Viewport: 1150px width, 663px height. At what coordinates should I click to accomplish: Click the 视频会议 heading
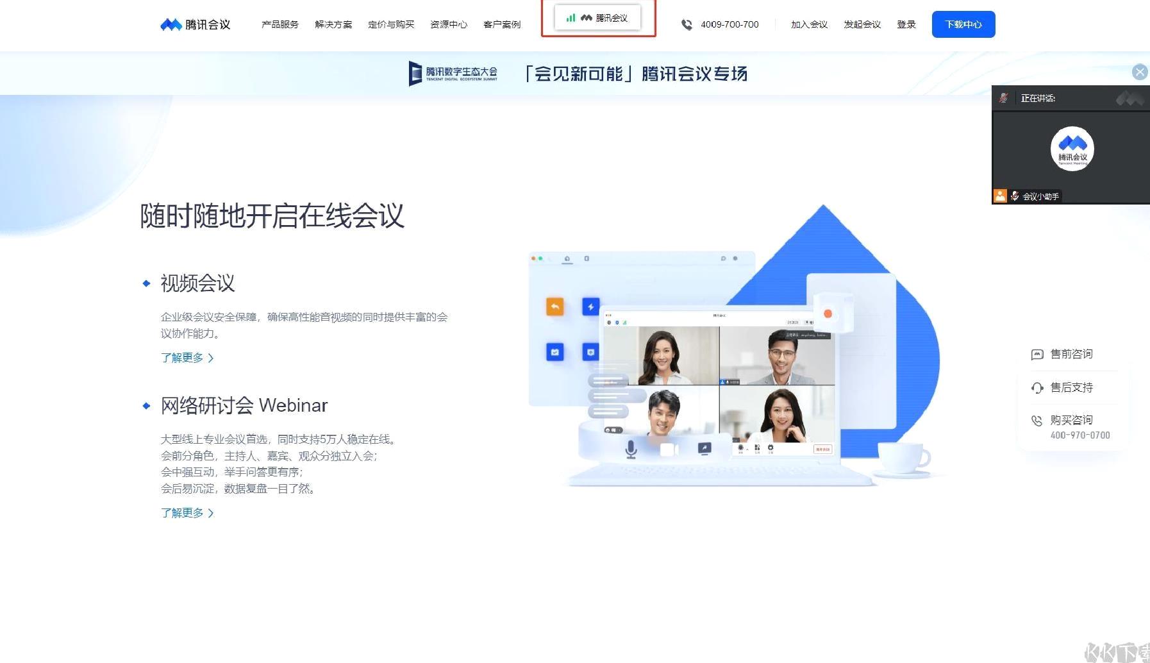point(197,283)
